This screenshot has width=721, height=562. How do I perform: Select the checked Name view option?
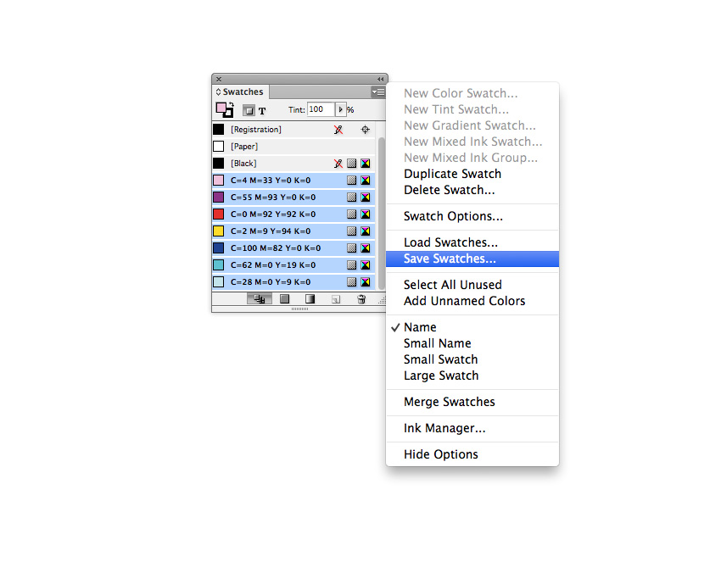point(472,327)
